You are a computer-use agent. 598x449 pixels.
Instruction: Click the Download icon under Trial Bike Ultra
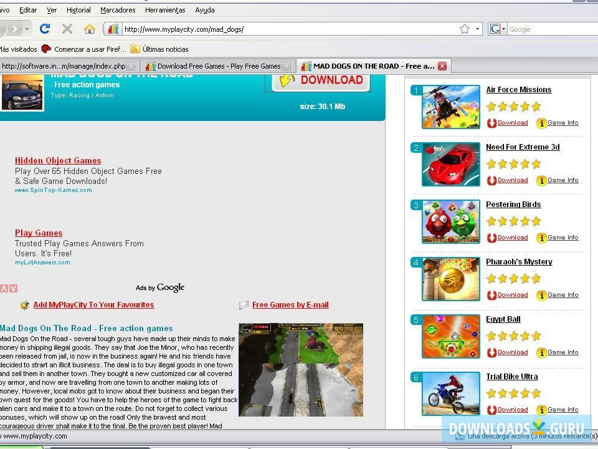pyautogui.click(x=491, y=410)
